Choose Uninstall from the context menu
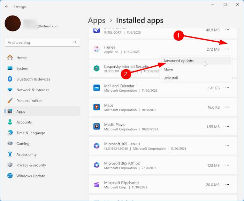This screenshot has width=244, height=201. (x=196, y=78)
